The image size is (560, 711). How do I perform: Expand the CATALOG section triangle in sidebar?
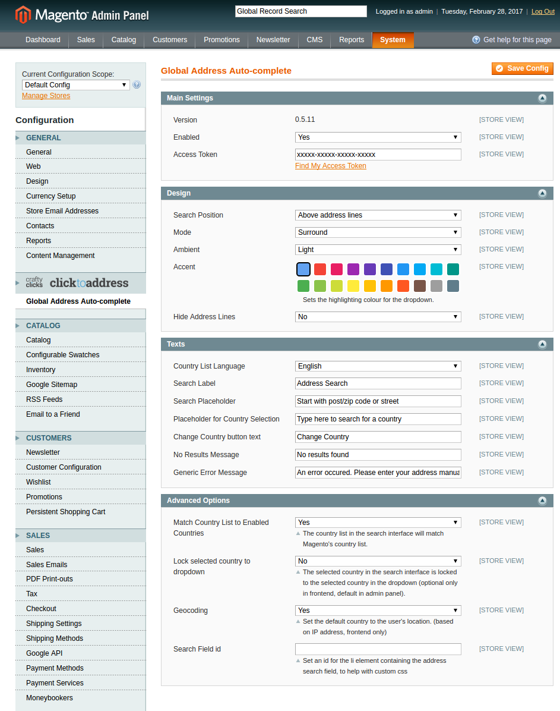[x=18, y=326]
